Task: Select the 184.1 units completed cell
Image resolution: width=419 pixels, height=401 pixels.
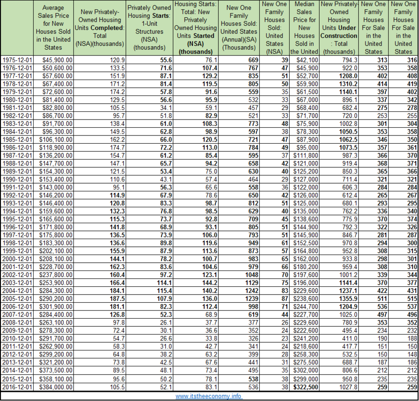Action: (x=100, y=291)
